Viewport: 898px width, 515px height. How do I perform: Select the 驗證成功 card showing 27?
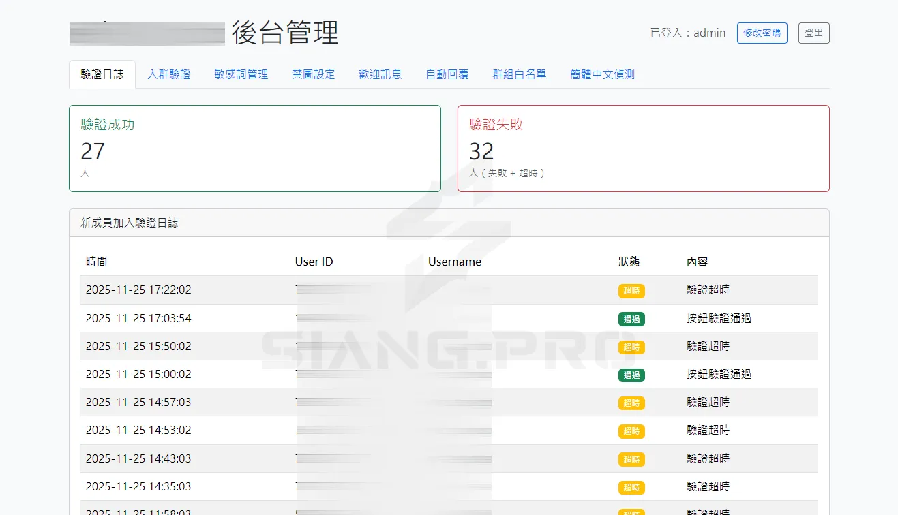[x=254, y=148]
